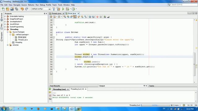Uncomment selected lines using editor toolbar icon

point(108,17)
